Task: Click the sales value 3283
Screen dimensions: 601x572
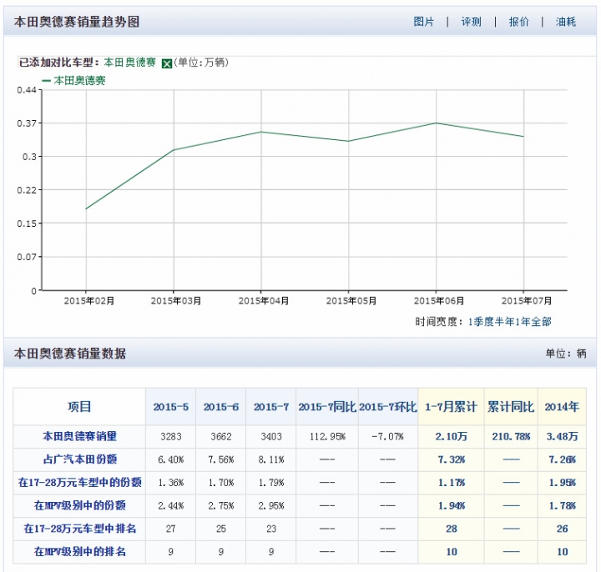Action: (171, 436)
